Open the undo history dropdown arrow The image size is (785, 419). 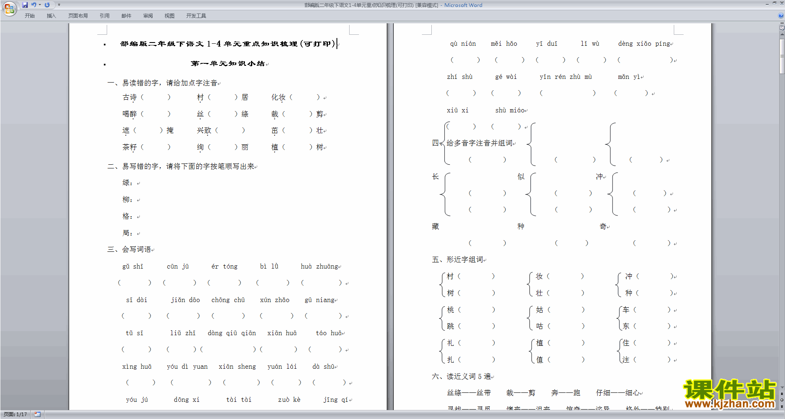40,5
